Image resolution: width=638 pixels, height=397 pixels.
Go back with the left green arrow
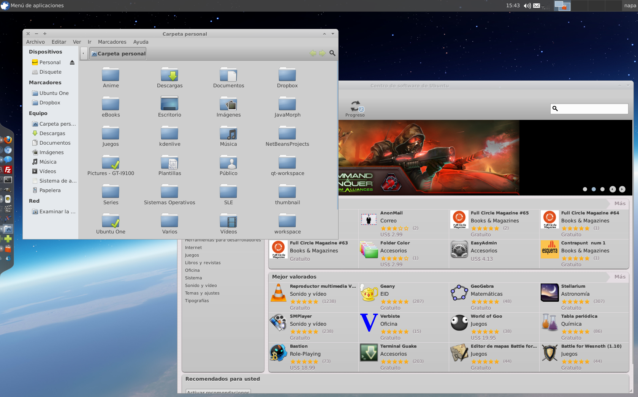click(x=313, y=53)
